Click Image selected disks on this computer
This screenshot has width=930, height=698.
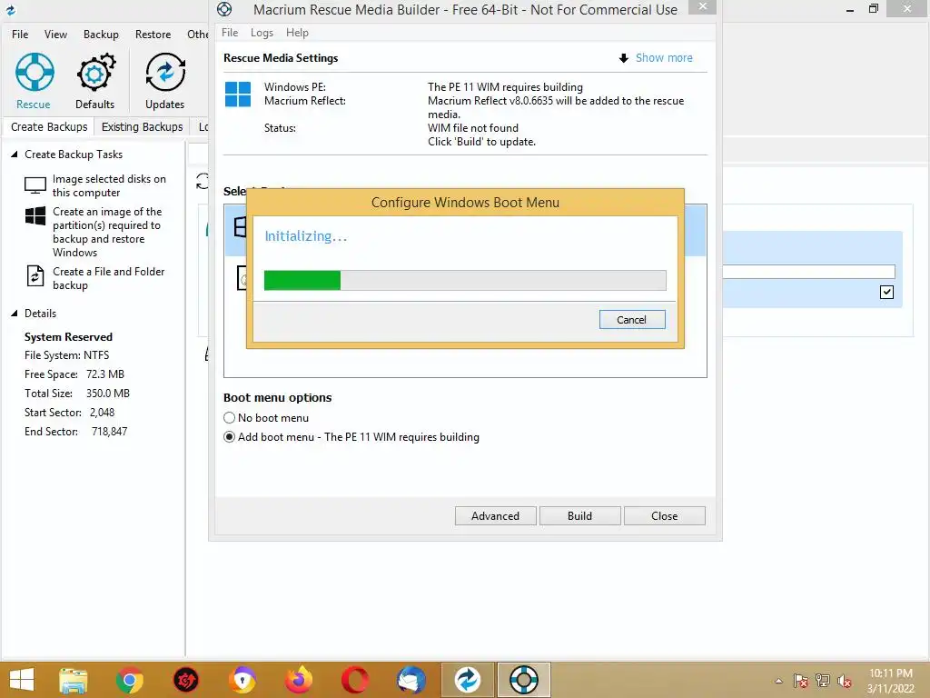[109, 185]
